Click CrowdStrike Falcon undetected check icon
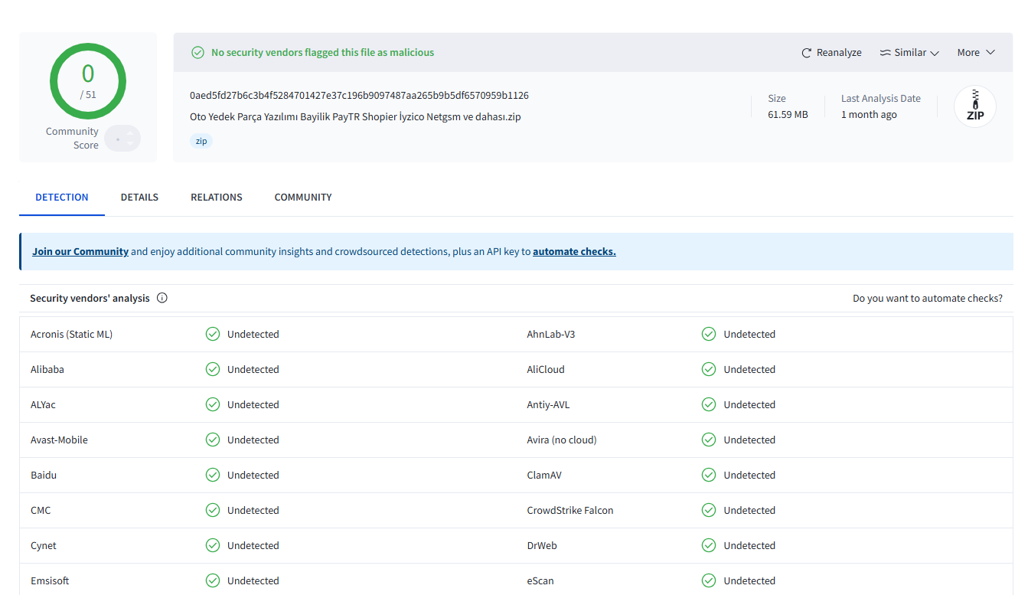The width and height of the screenshot is (1028, 595). click(709, 510)
